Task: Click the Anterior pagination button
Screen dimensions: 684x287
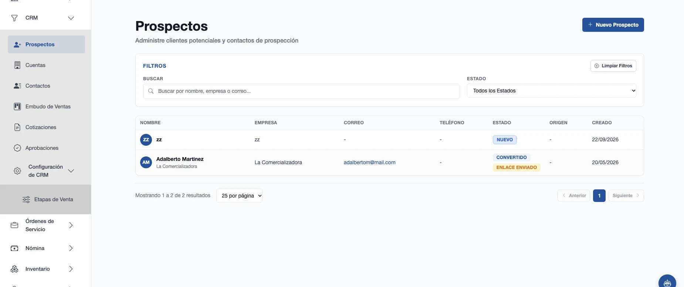Action: (573, 196)
